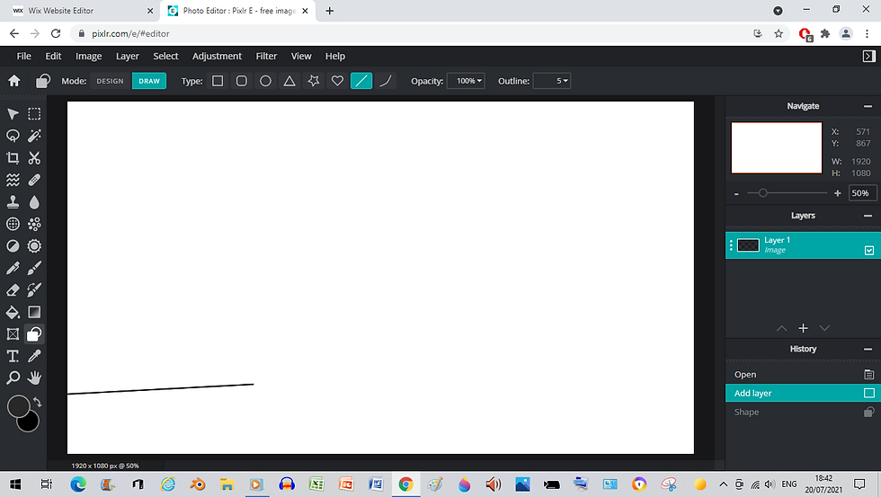Select the Text tool
Viewport: 881px width, 497px height.
pyautogui.click(x=13, y=356)
